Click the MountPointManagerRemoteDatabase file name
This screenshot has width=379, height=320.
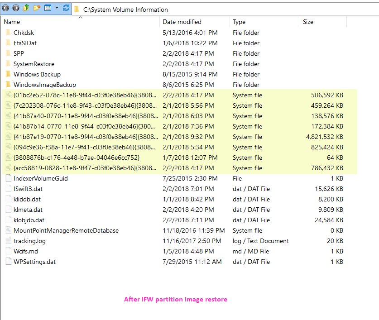[x=66, y=230]
